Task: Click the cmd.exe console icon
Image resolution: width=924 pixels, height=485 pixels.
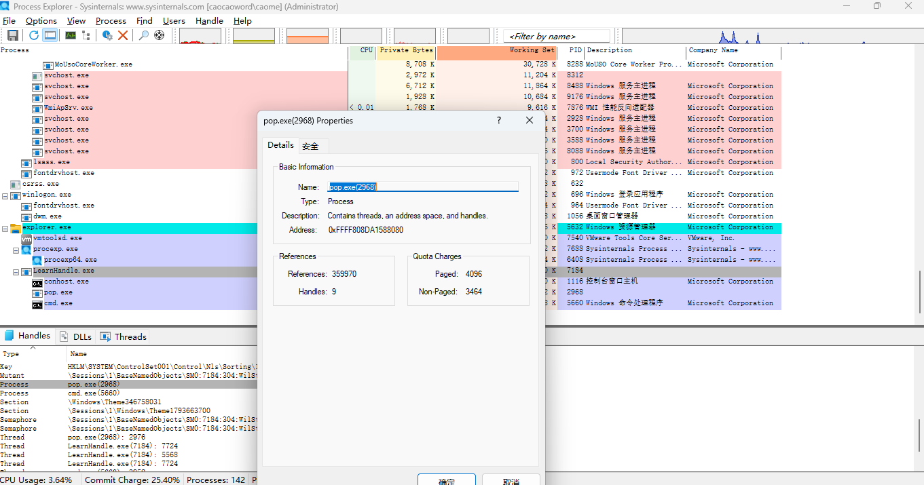Action: click(x=37, y=304)
